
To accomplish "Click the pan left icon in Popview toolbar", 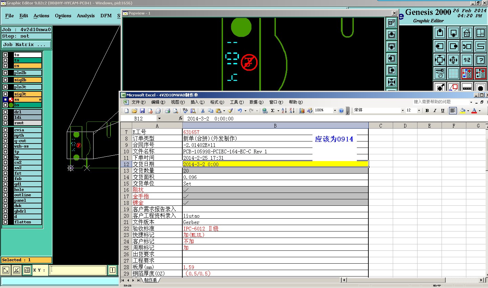I will (x=391, y=59).
